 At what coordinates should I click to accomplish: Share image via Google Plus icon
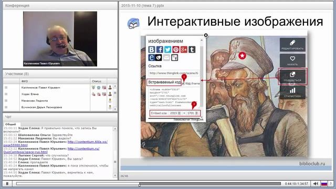(184, 49)
